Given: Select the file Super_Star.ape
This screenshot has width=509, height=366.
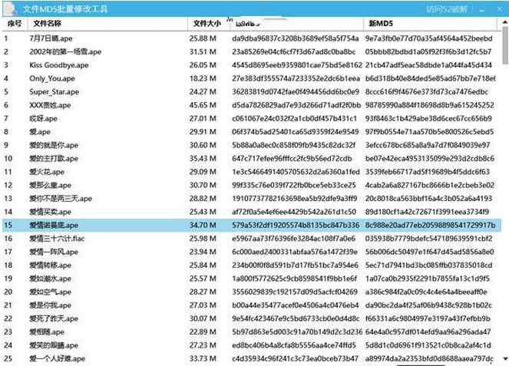Looking at the screenshot, I should click(x=54, y=91).
